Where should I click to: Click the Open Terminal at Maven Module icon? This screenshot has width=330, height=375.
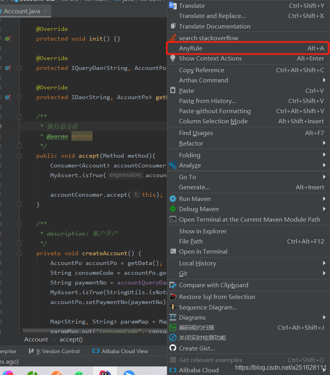(173, 219)
